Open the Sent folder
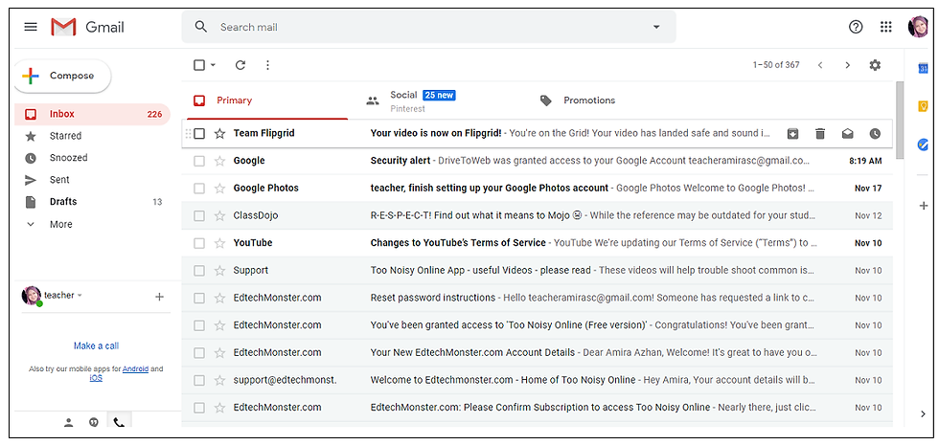 (92, 180)
